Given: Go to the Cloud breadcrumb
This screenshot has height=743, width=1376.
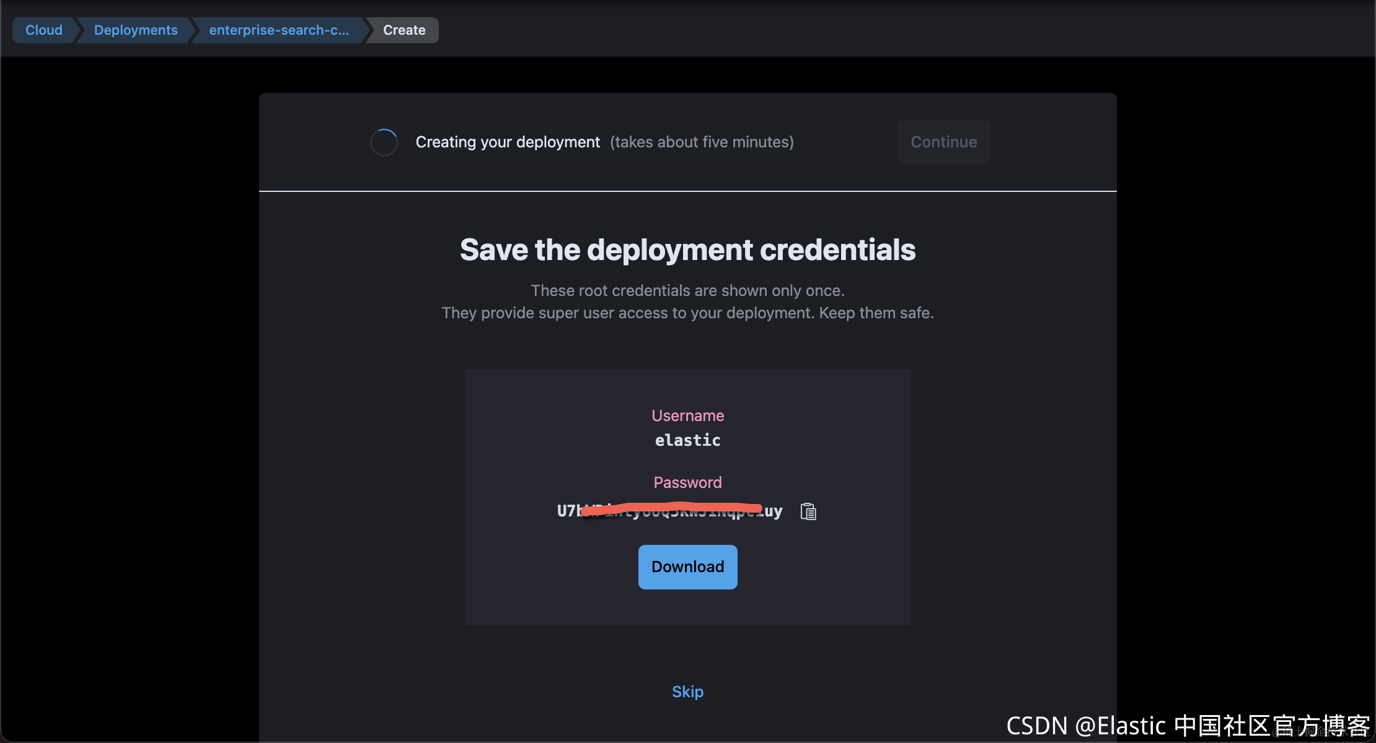Looking at the screenshot, I should click(43, 30).
